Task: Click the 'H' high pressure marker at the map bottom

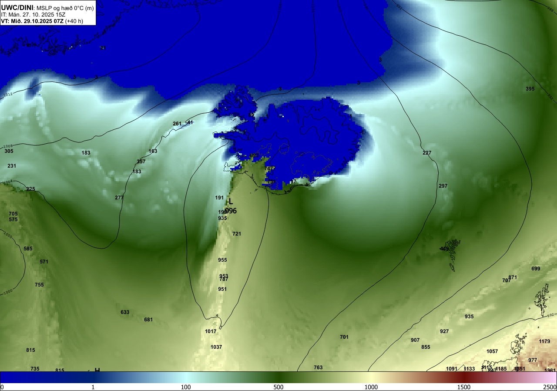Action: [x=97, y=370]
